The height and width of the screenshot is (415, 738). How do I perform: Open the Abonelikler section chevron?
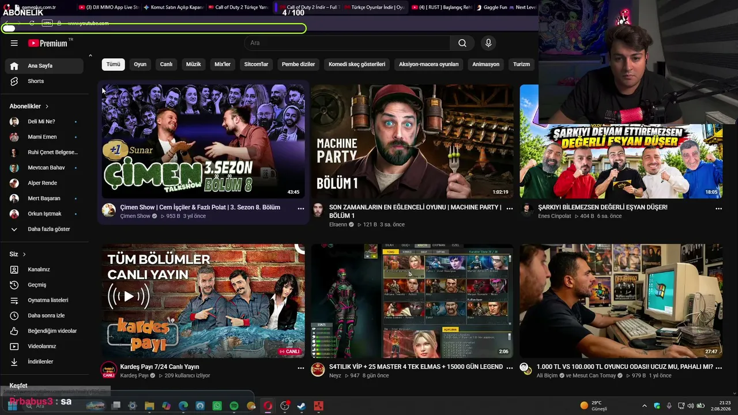point(47,107)
